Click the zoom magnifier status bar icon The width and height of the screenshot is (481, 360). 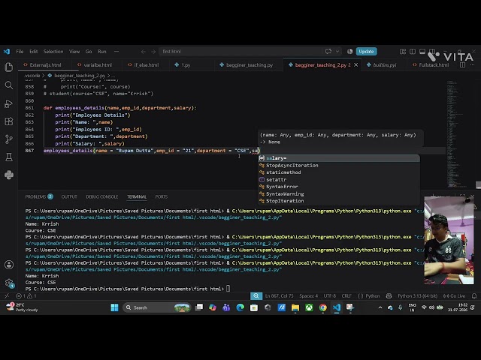tap(256, 295)
